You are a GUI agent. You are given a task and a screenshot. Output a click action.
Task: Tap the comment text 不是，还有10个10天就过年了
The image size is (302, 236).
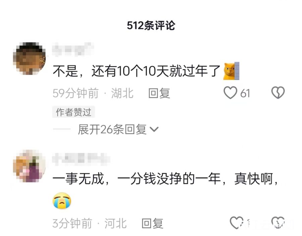click(136, 71)
